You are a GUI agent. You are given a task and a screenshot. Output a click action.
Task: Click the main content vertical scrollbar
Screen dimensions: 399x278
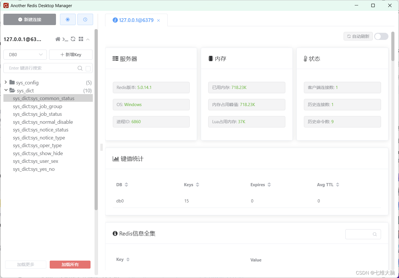pyautogui.click(x=393, y=46)
